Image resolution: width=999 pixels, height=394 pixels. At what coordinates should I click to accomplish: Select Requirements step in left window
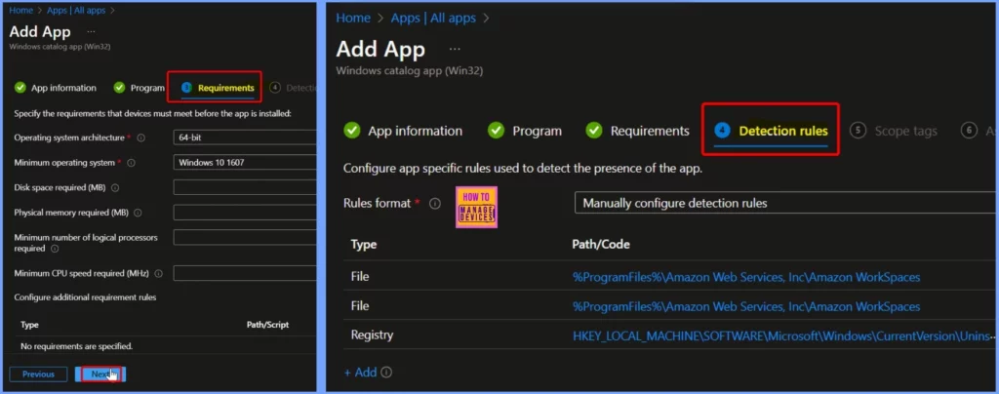219,88
